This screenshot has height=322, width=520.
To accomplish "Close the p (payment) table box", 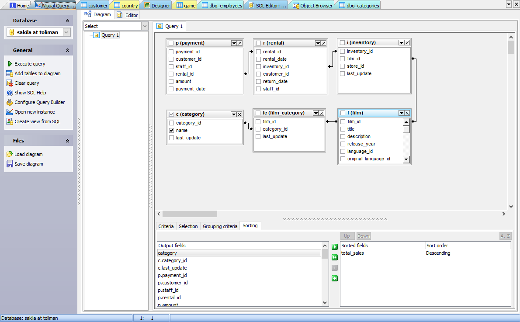I will 240,43.
